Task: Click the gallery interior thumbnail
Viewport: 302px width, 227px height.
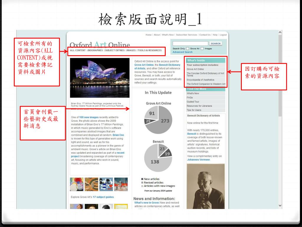Action: point(121,184)
